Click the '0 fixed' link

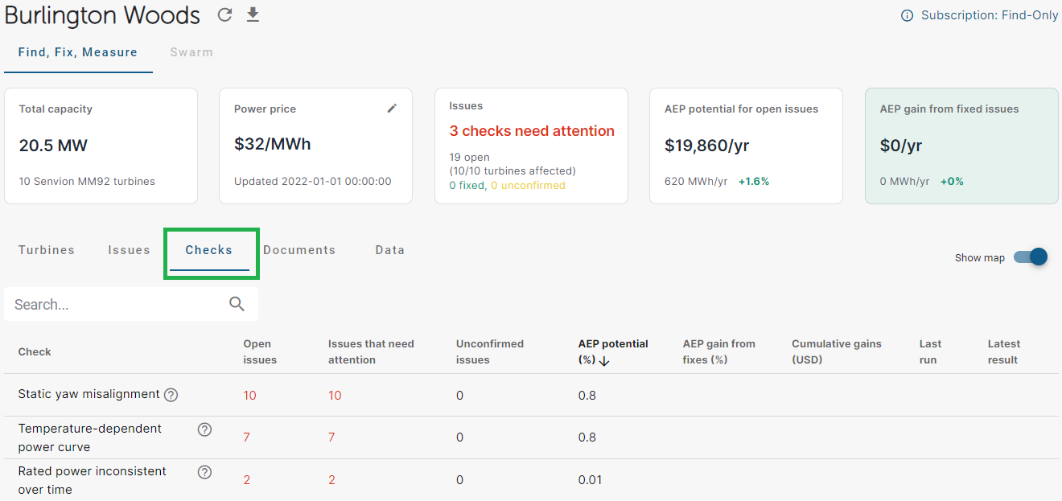point(466,185)
